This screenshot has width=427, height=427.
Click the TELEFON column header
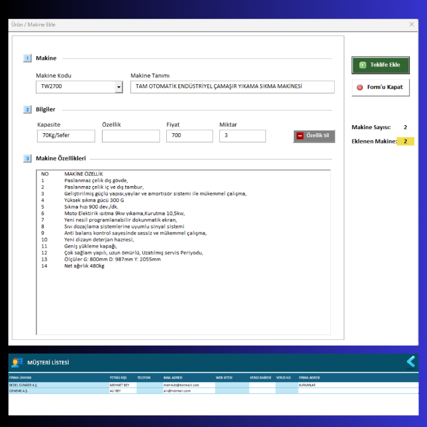144,377
